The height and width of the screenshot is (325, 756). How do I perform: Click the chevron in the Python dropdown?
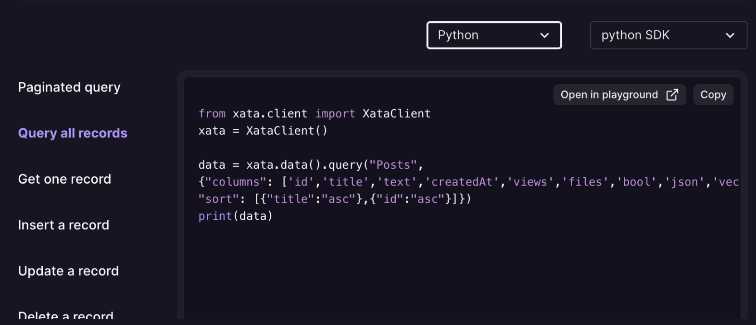(x=544, y=35)
